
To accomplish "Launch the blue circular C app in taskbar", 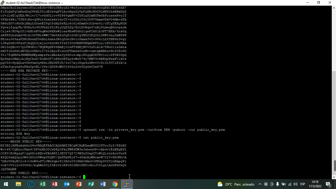I will click(30, 184).
